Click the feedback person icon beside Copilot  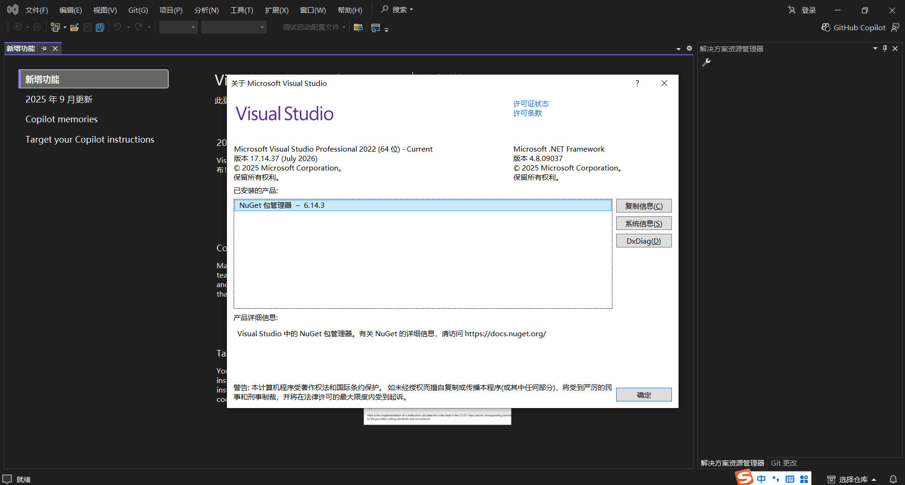click(x=895, y=27)
